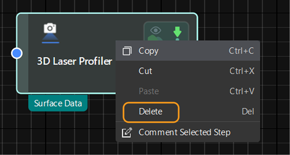The height and width of the screenshot is (155, 290).
Task: Click the Del shortcut label
Action: [x=248, y=112]
